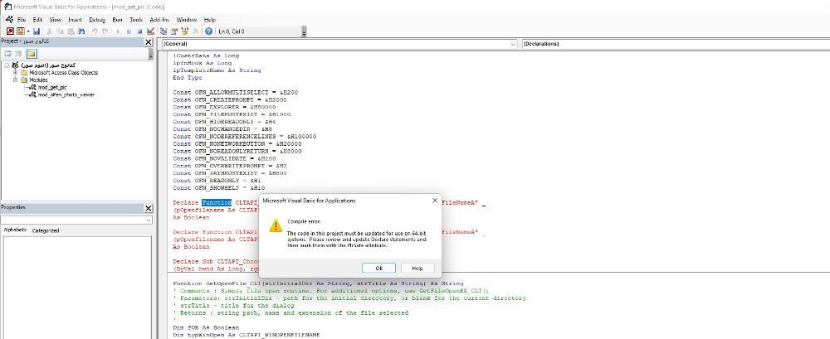Click the Undo toolbar icon

tap(95, 31)
